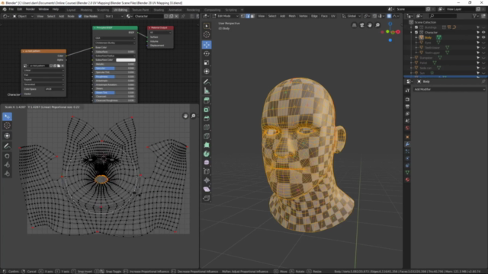Adjust the Roughness slider in Principled BSDF
The image size is (488, 274).
click(115, 76)
